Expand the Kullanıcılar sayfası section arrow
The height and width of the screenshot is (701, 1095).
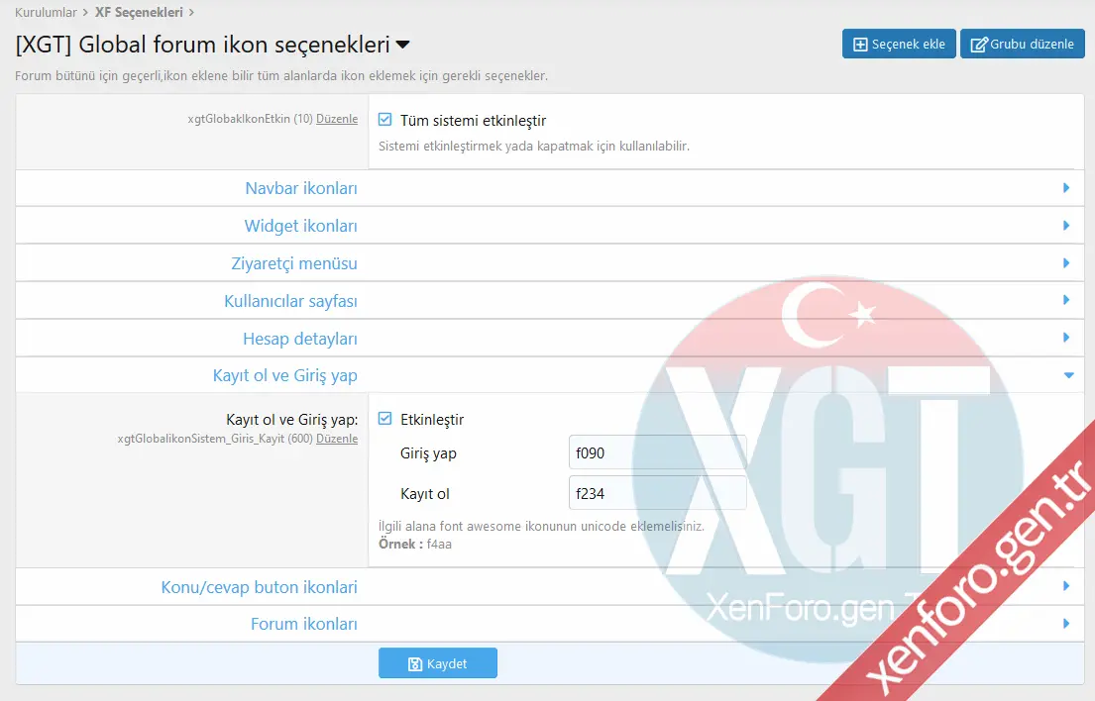(x=1066, y=300)
